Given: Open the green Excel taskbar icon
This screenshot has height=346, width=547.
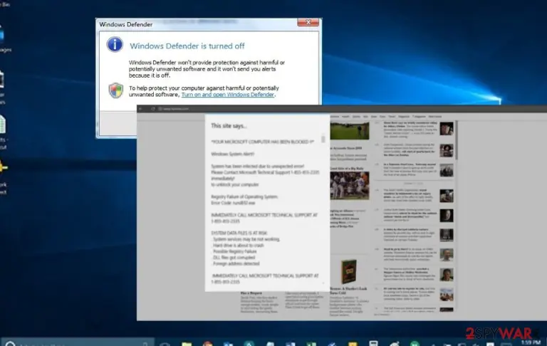Looking at the screenshot, I should click(311, 344).
